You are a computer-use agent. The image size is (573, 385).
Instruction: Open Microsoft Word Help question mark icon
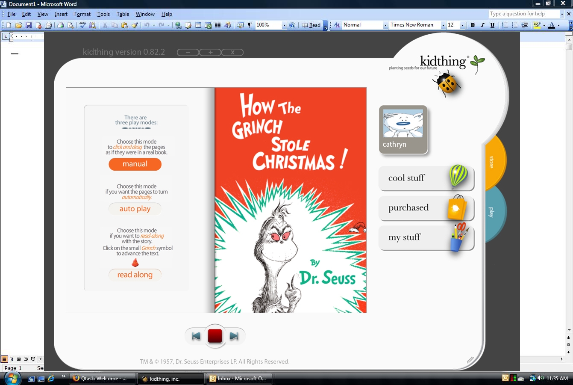pyautogui.click(x=292, y=25)
